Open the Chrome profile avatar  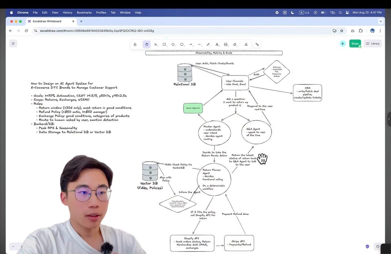pyautogui.click(x=372, y=31)
